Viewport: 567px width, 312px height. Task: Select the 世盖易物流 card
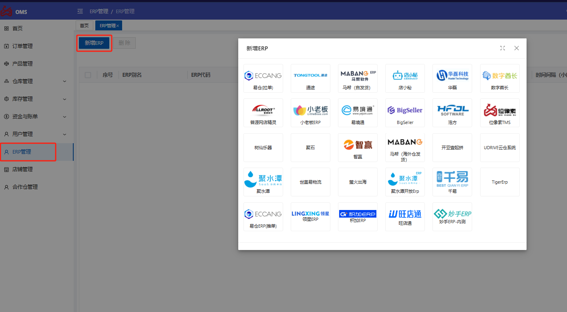(x=310, y=182)
